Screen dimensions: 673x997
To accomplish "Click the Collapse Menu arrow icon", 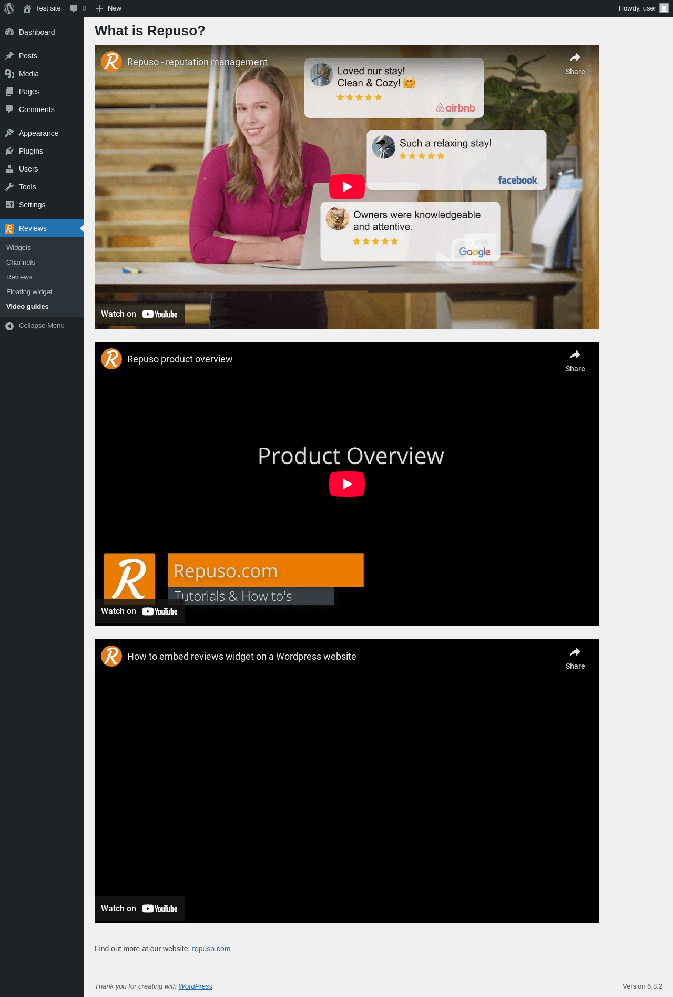I will (9, 326).
